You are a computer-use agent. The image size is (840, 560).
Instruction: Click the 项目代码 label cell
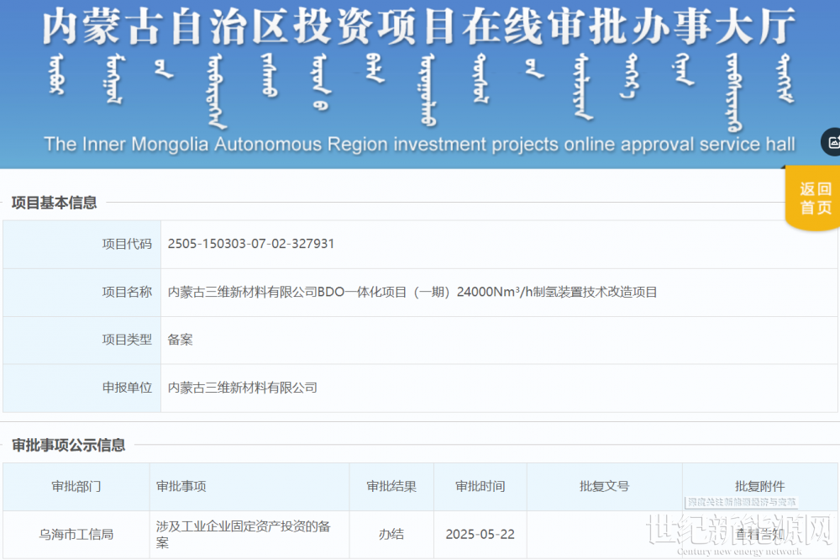pos(82,244)
